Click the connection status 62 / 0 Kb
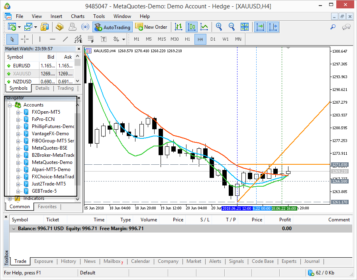 click(322, 273)
